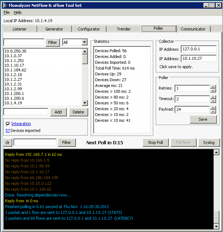223x232 pixels.
Task: Open the Help menu
Action: point(18,12)
